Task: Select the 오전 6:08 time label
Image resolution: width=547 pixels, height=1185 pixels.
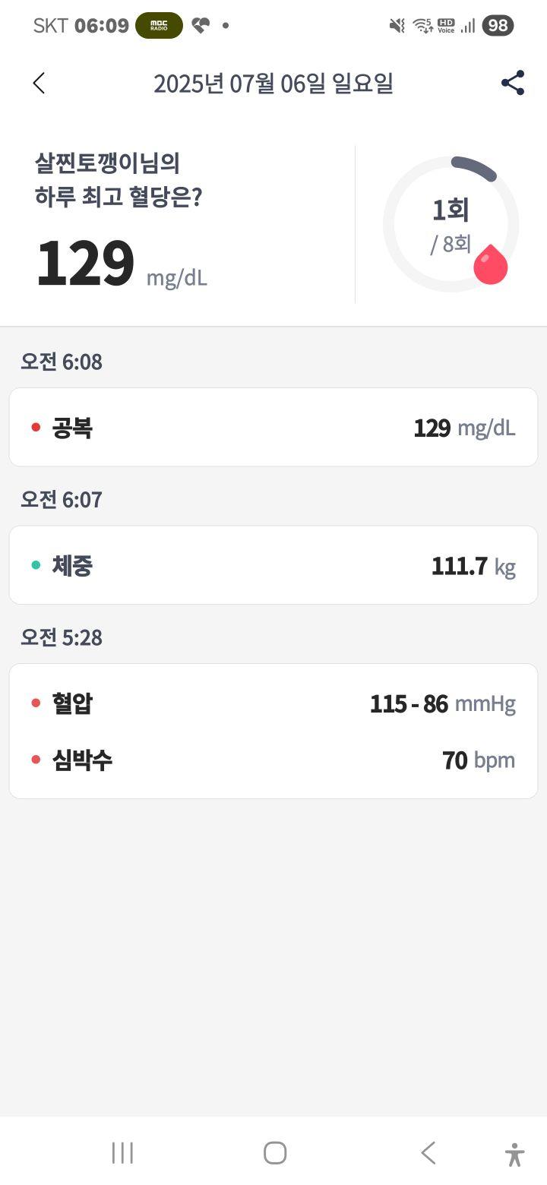Action: [62, 362]
